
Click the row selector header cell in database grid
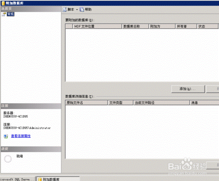point(69,26)
